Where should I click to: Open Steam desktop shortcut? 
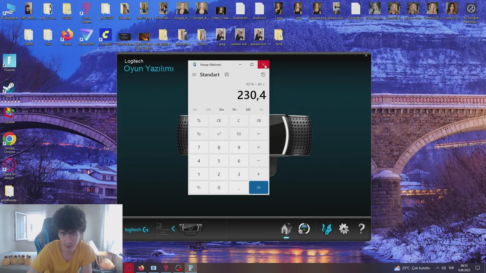coord(9,90)
